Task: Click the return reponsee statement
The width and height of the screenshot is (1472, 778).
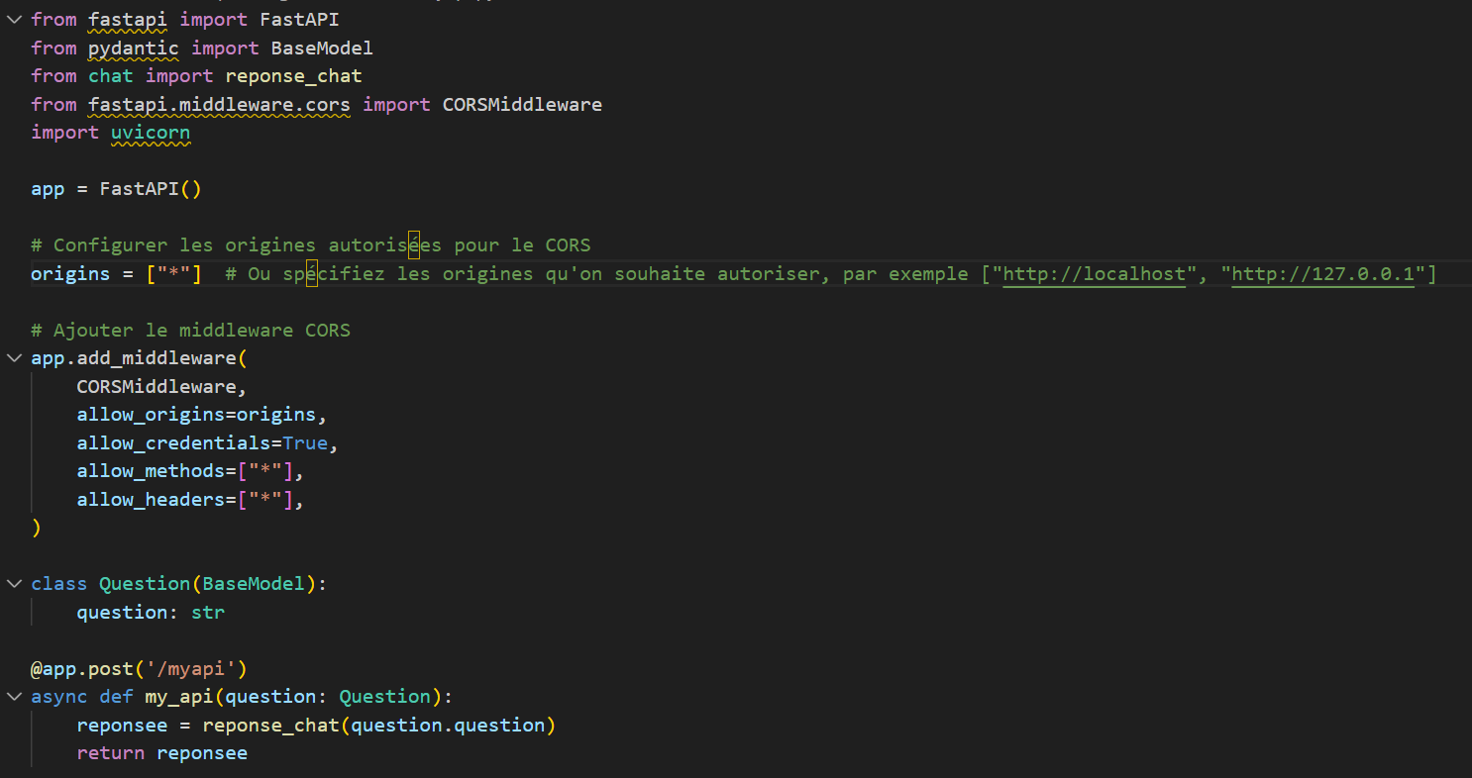Action: point(161,754)
